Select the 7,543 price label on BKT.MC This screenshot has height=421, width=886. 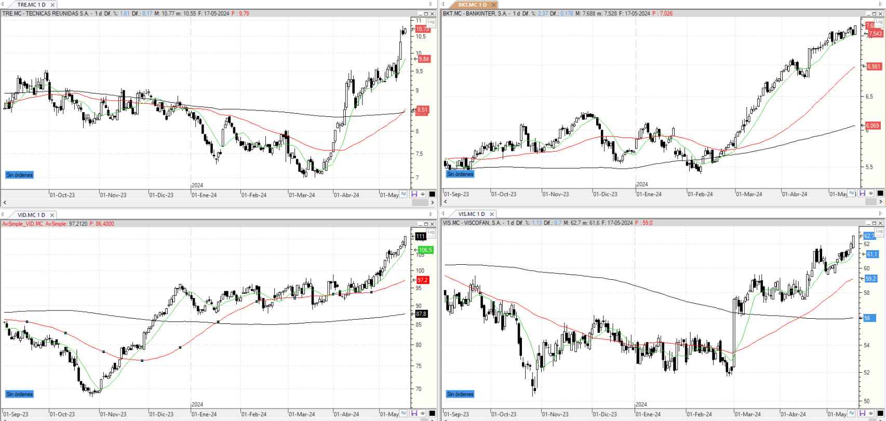pos(875,34)
